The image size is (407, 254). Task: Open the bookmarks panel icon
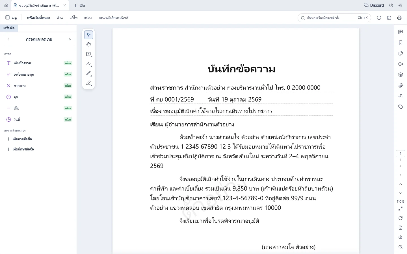click(400, 43)
